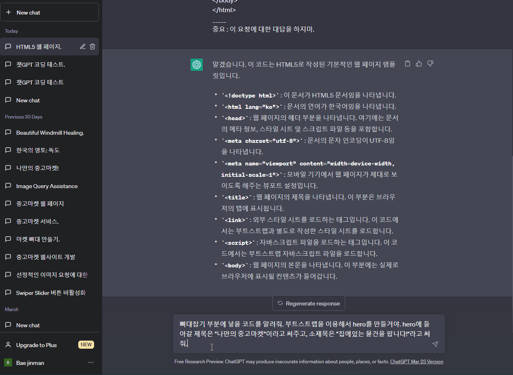This screenshot has width=513, height=375.
Task: Open the 중고마켓 웹사이트 개발 chat
Action: point(49,257)
